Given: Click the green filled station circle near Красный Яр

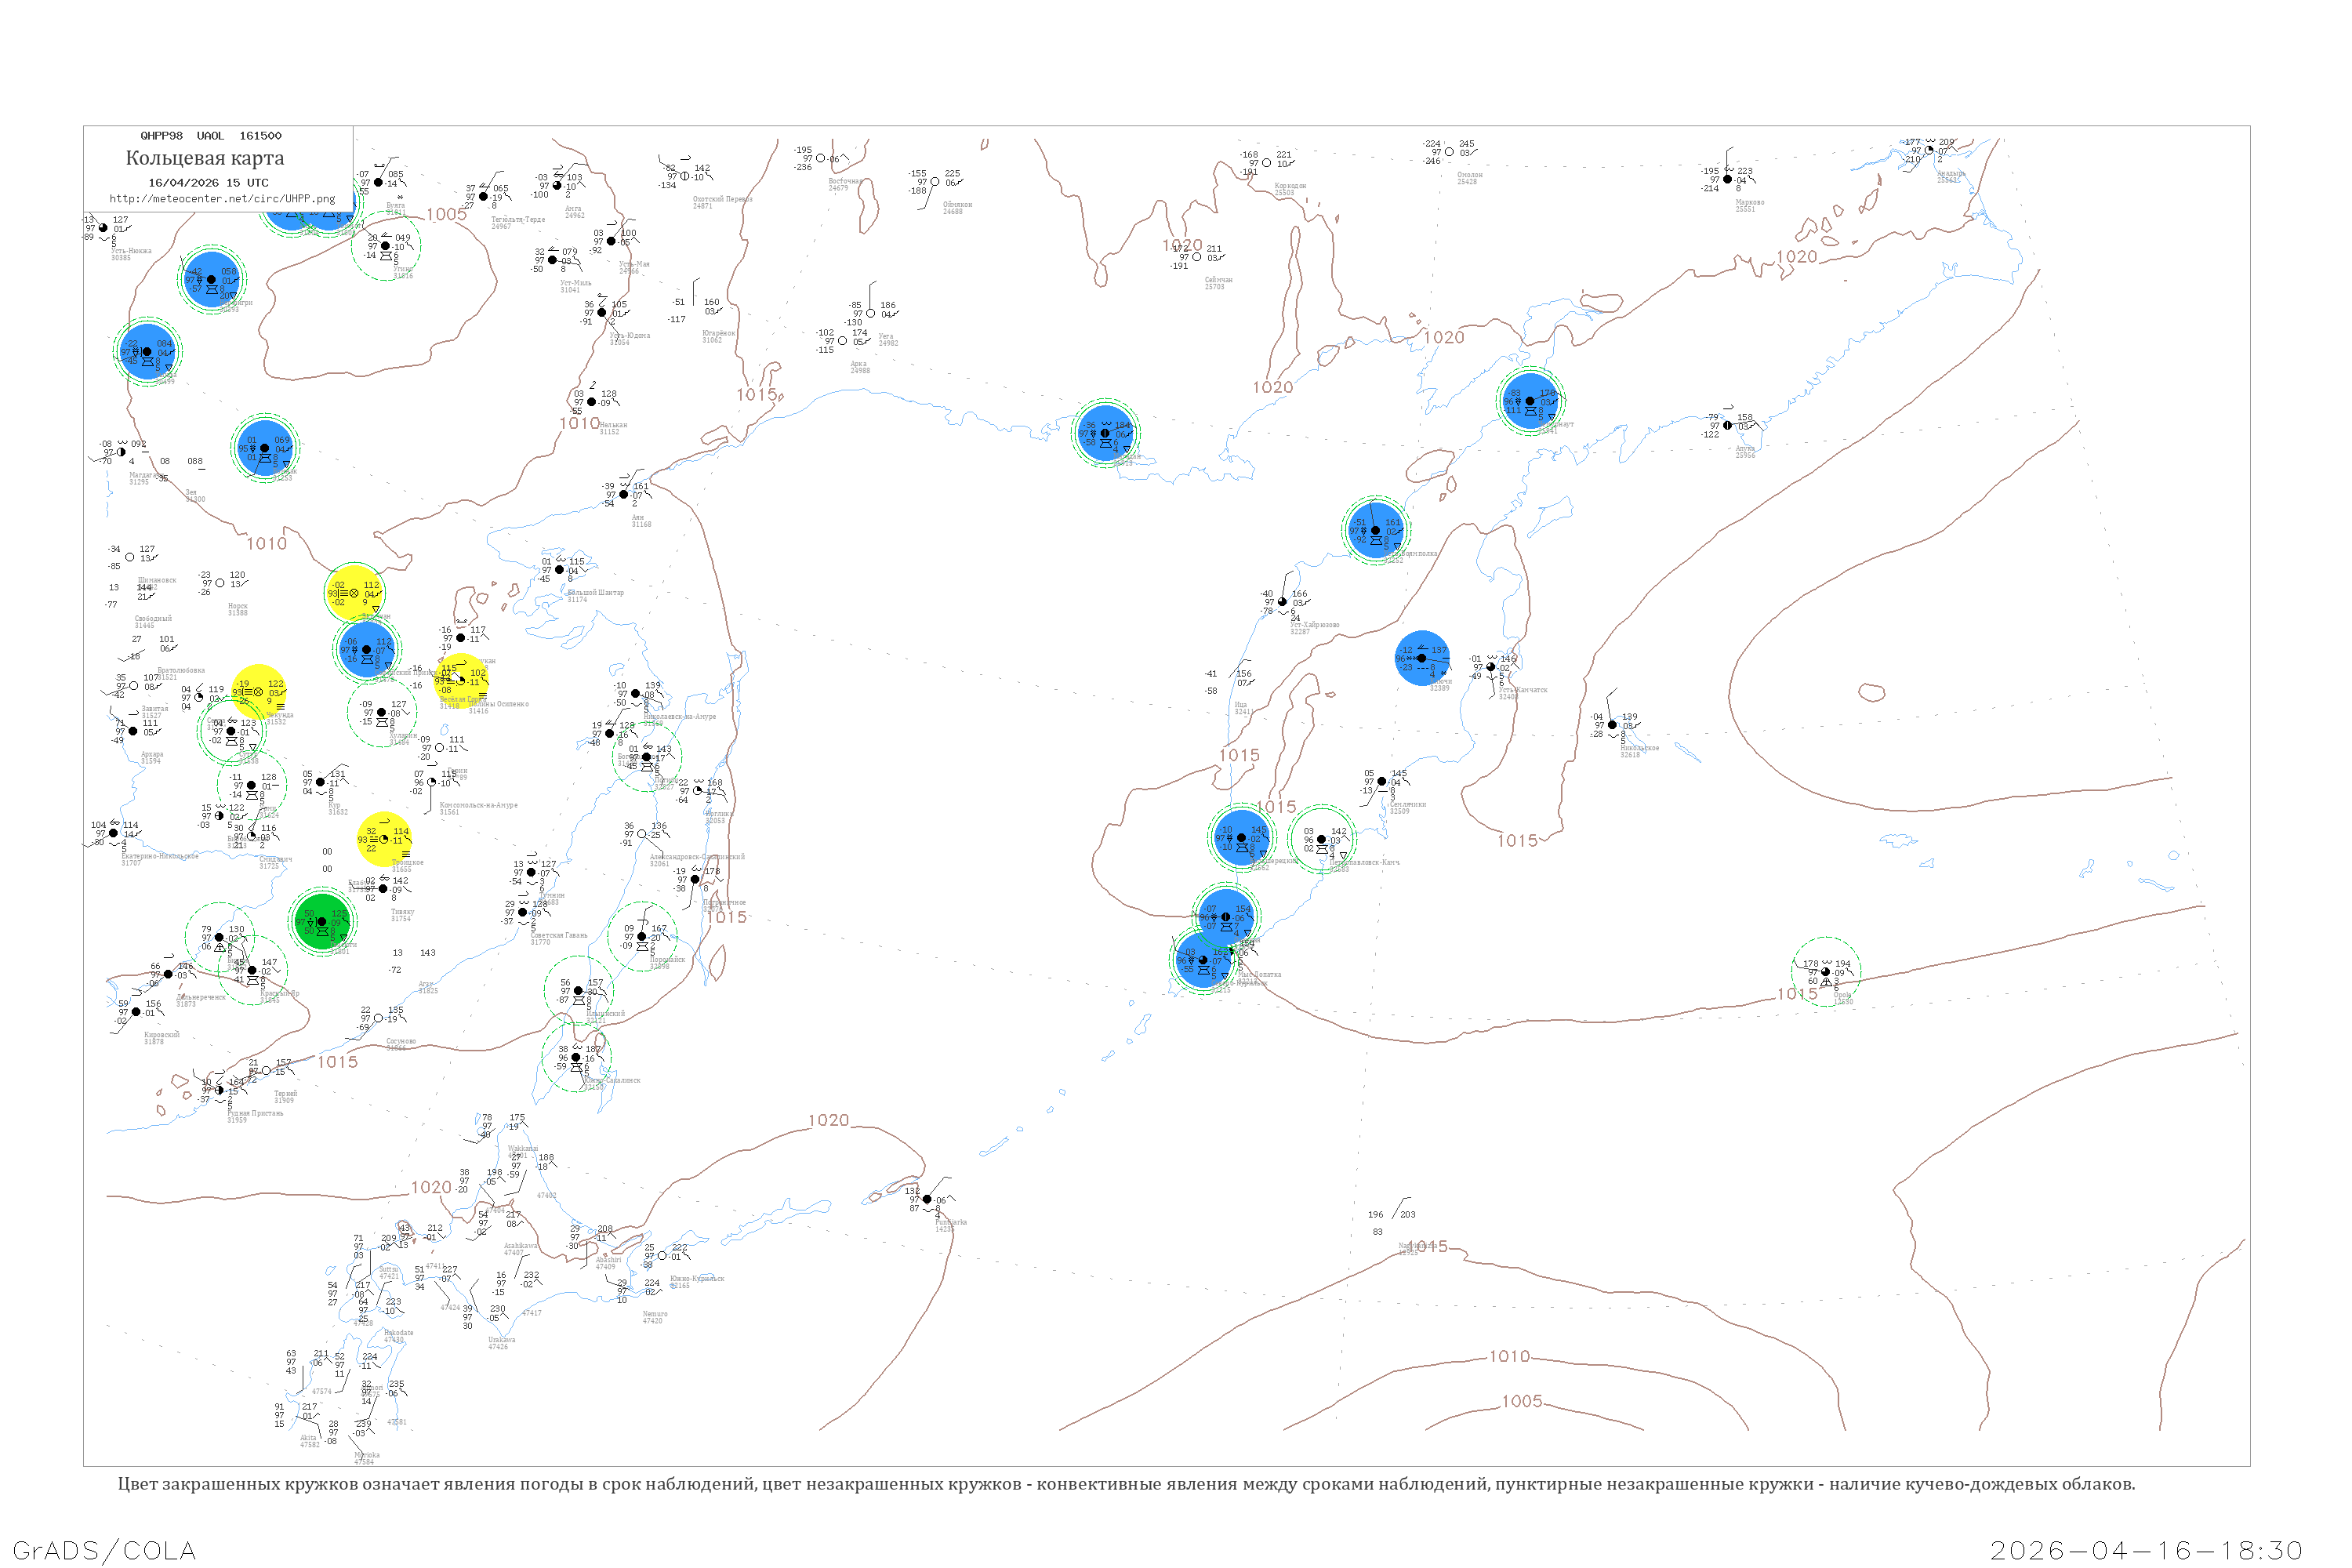Looking at the screenshot, I should (x=322, y=921).
